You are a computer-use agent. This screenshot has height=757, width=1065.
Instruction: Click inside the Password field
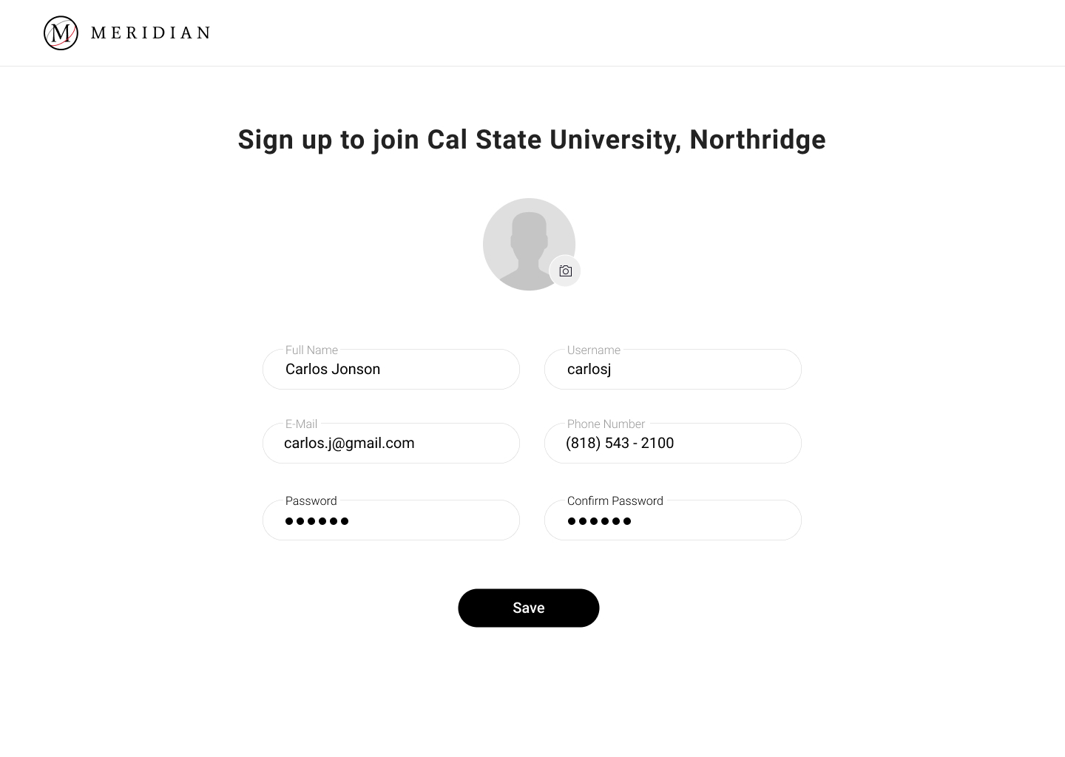point(391,520)
